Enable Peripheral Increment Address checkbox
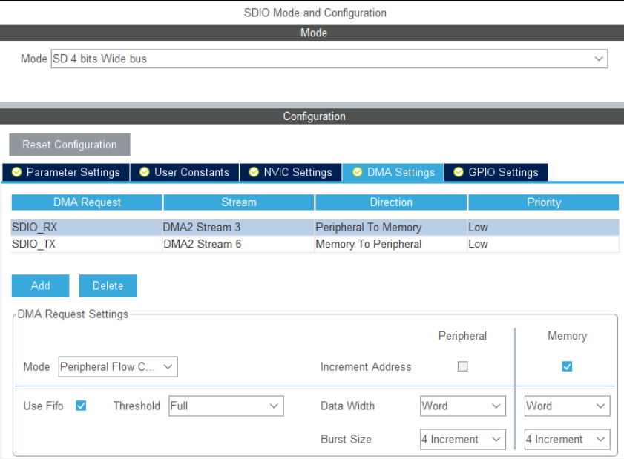 [463, 366]
